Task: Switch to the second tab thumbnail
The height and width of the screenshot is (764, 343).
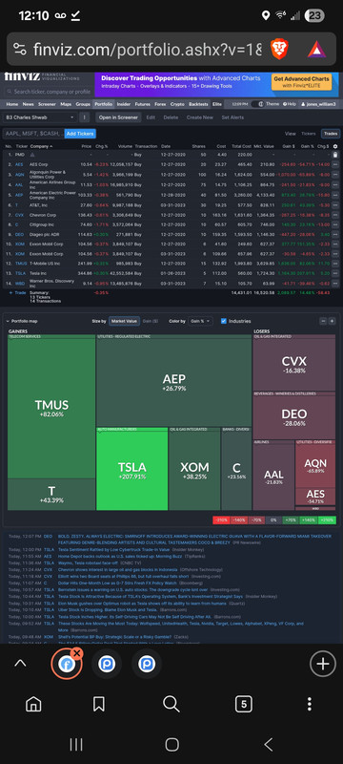Action: [106, 664]
